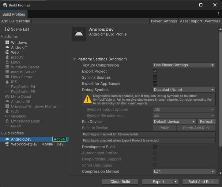
Task: Click the Universal Windows Platform icon
Action: coord(7,106)
